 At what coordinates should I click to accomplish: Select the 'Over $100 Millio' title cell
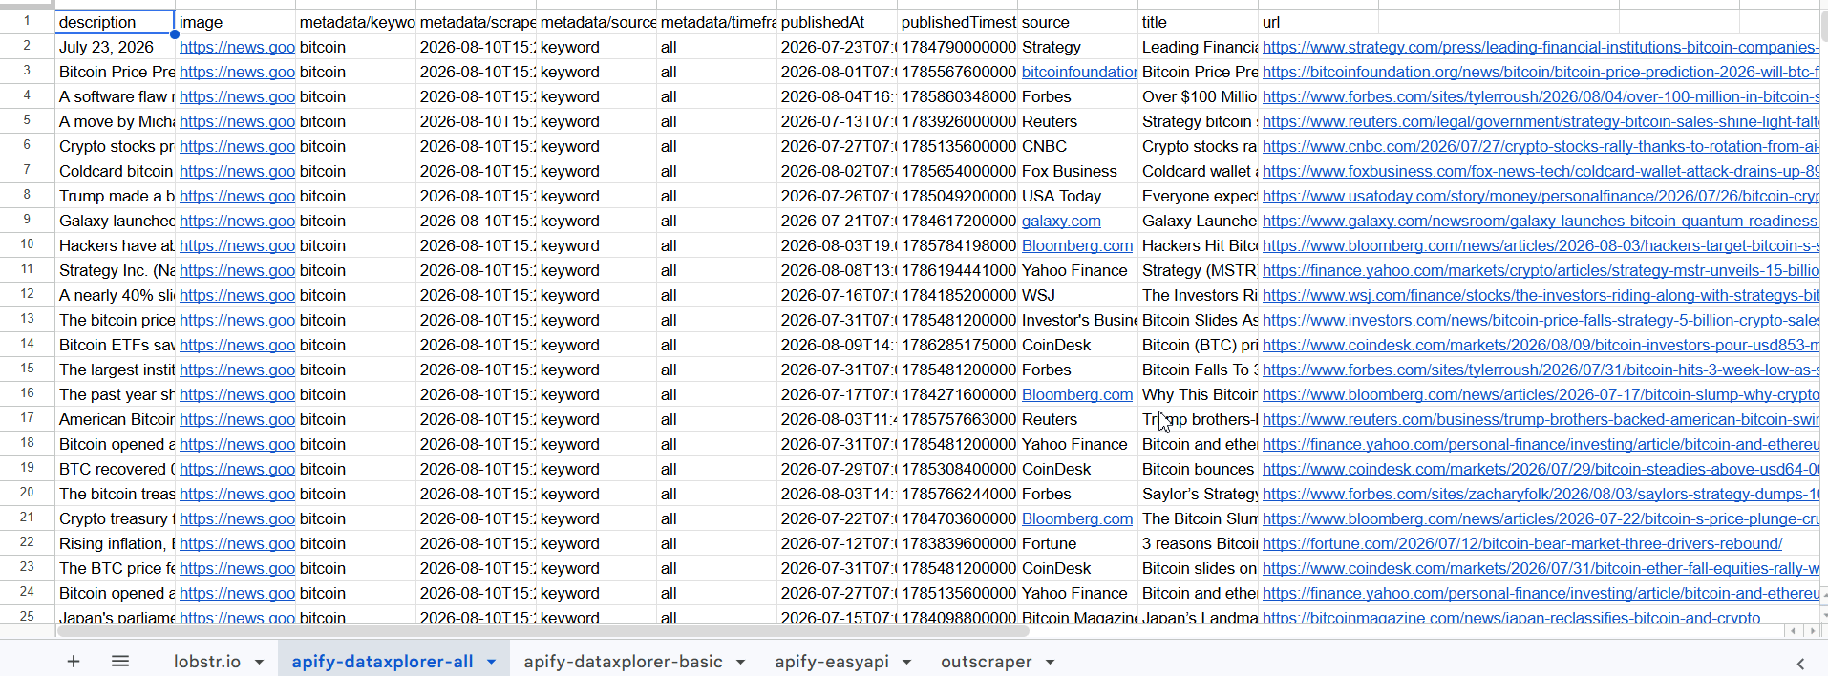point(1198,96)
